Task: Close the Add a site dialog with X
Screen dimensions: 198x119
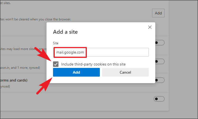Action: [150, 27]
